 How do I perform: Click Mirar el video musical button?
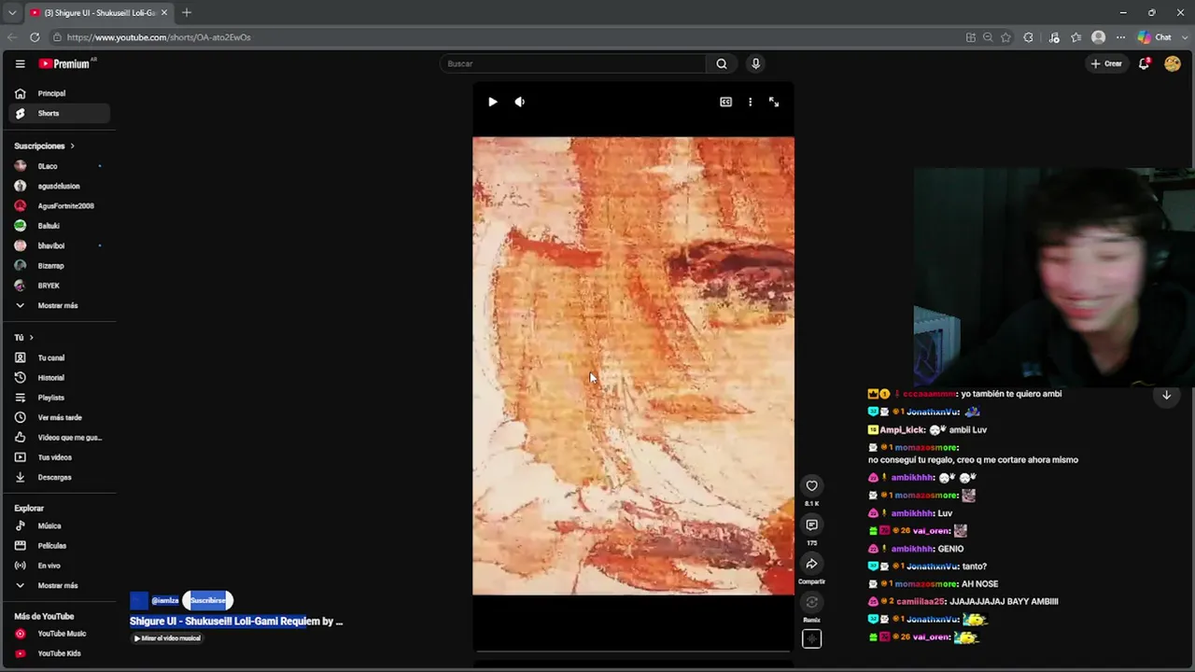tap(168, 638)
